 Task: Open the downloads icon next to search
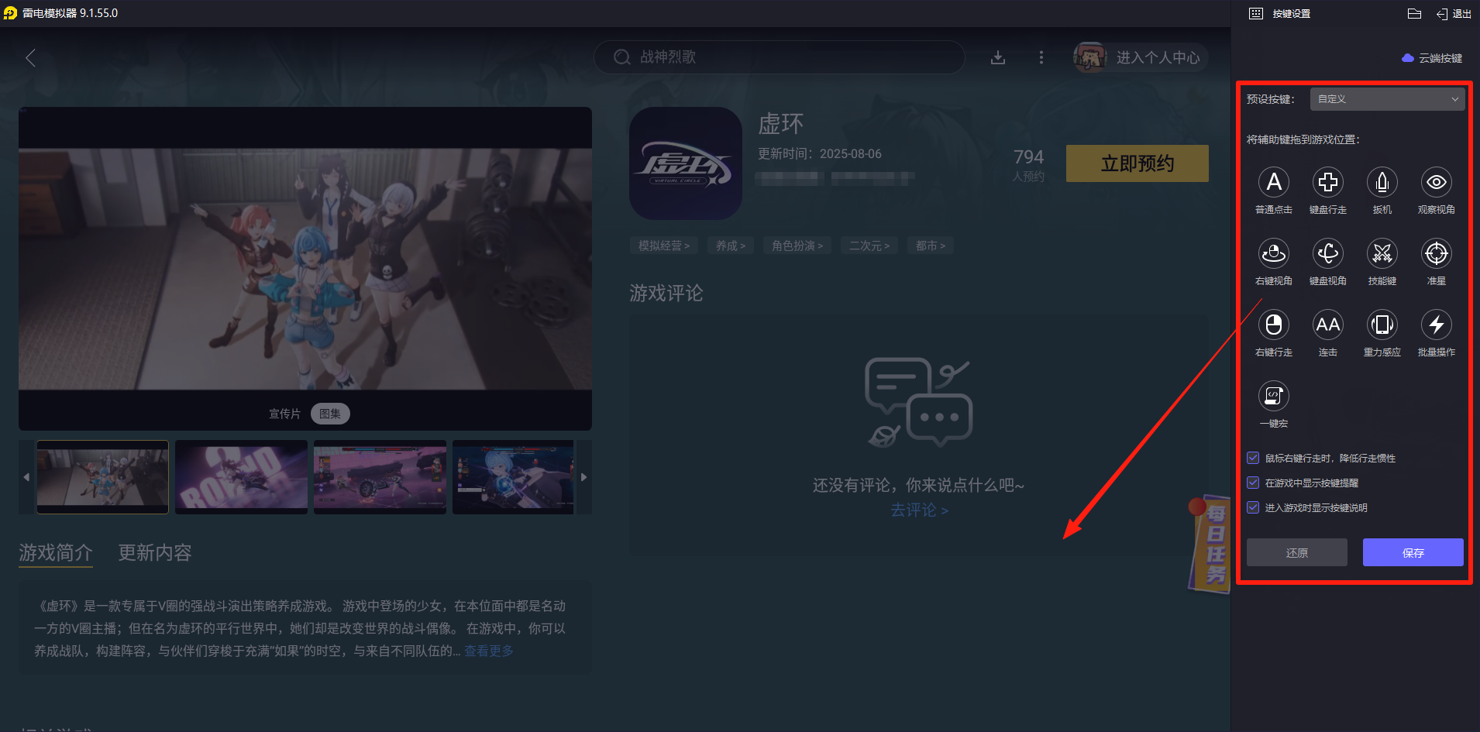[998, 57]
